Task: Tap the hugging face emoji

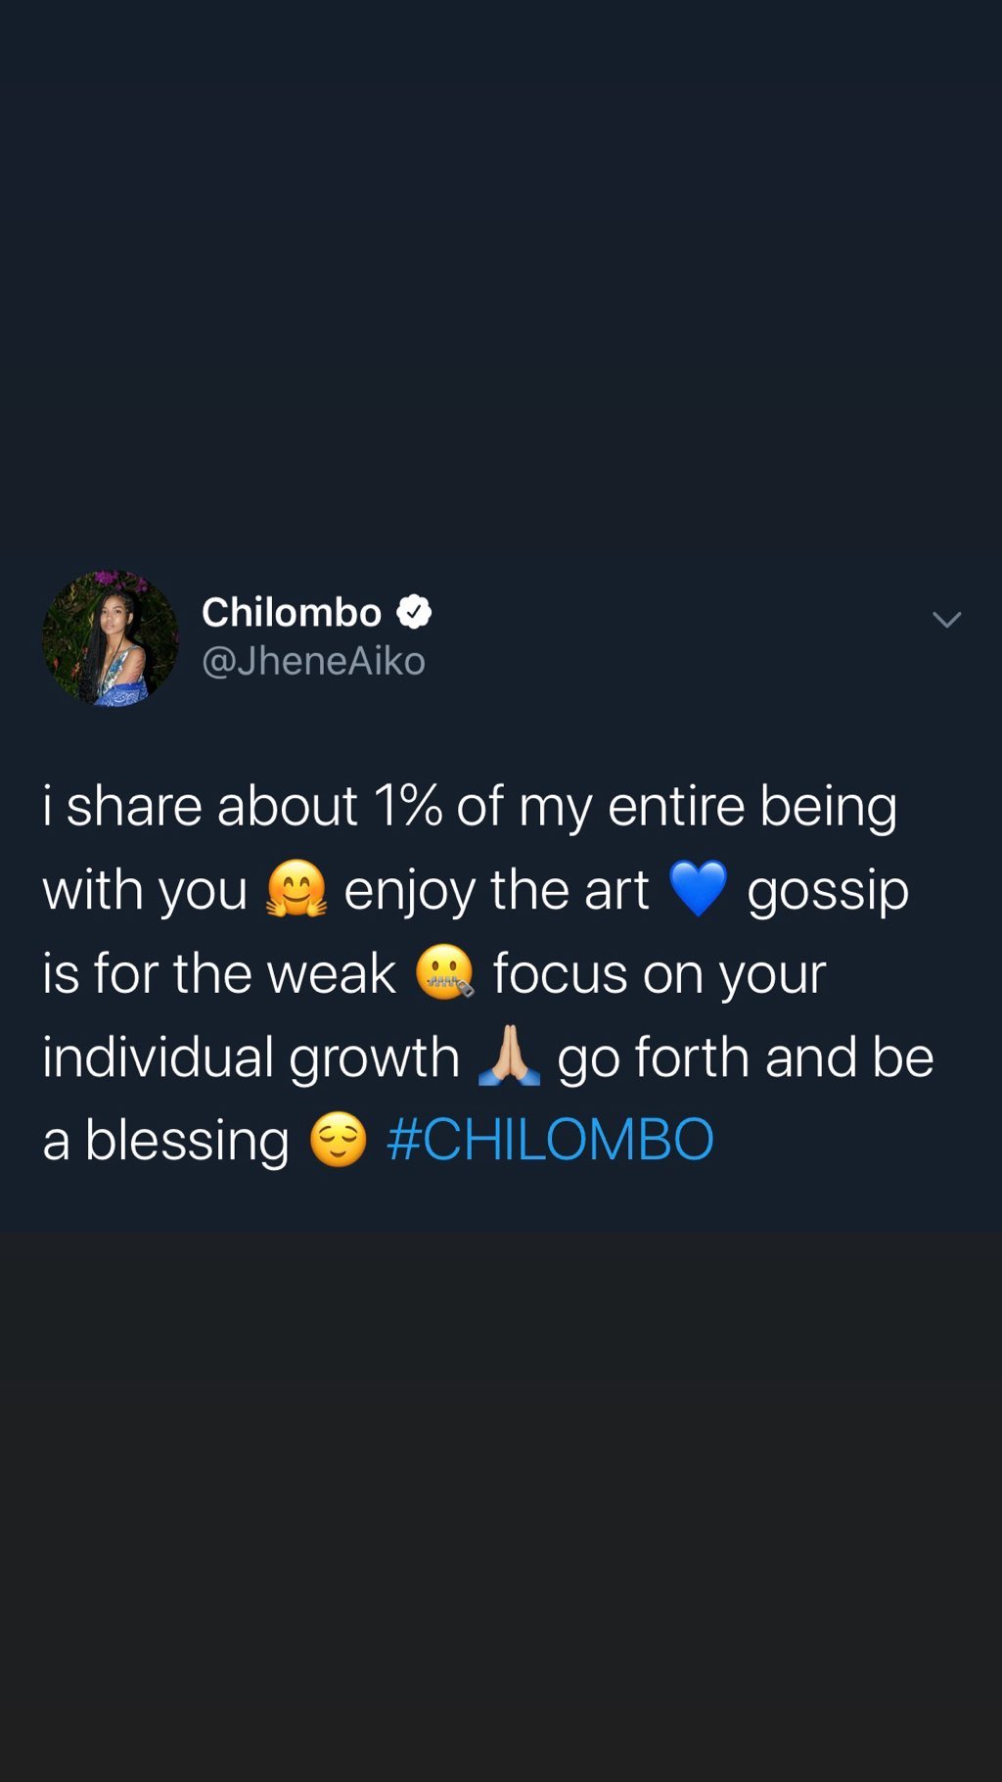Action: (x=296, y=889)
